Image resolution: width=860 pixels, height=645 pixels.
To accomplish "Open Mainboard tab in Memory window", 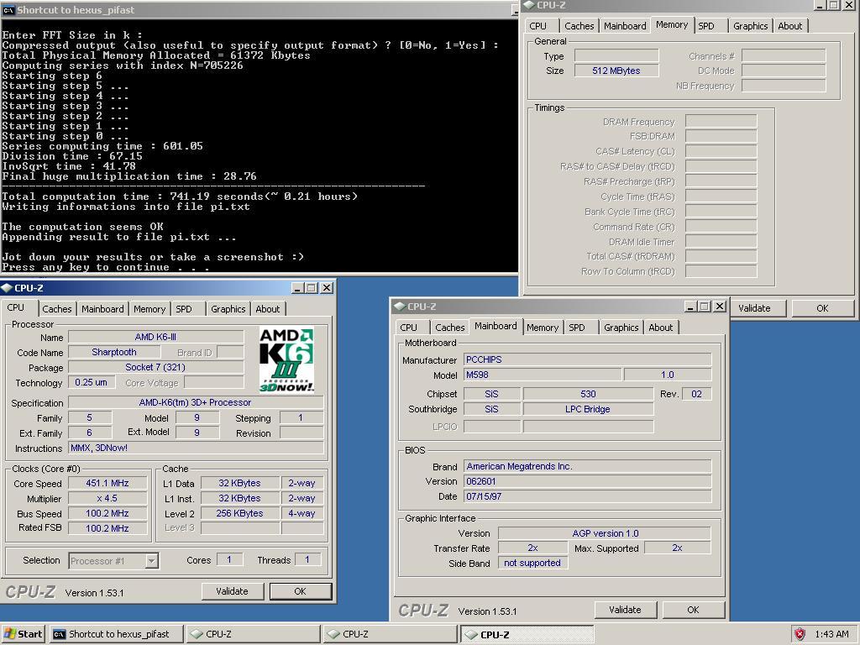I will coord(625,26).
